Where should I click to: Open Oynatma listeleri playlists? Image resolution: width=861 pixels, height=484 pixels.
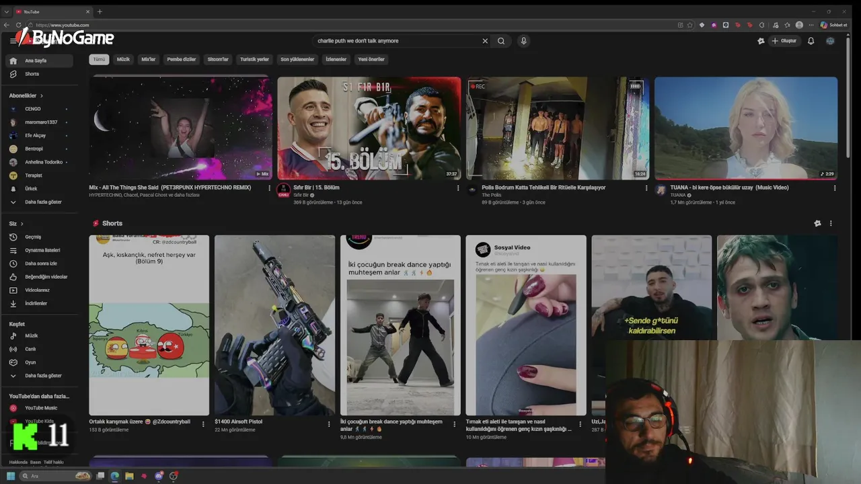[39, 250]
